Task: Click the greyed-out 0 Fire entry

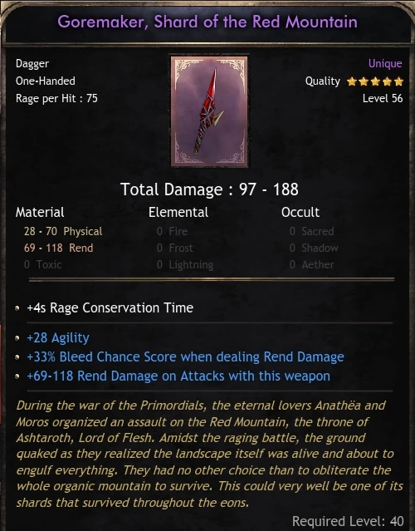Action: pyautogui.click(x=172, y=231)
